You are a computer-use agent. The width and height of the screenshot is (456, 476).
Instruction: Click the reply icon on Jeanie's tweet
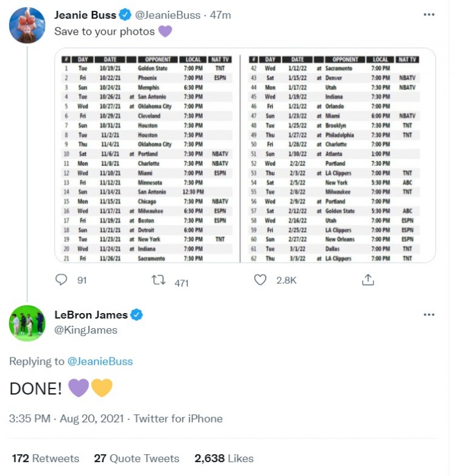tap(61, 280)
